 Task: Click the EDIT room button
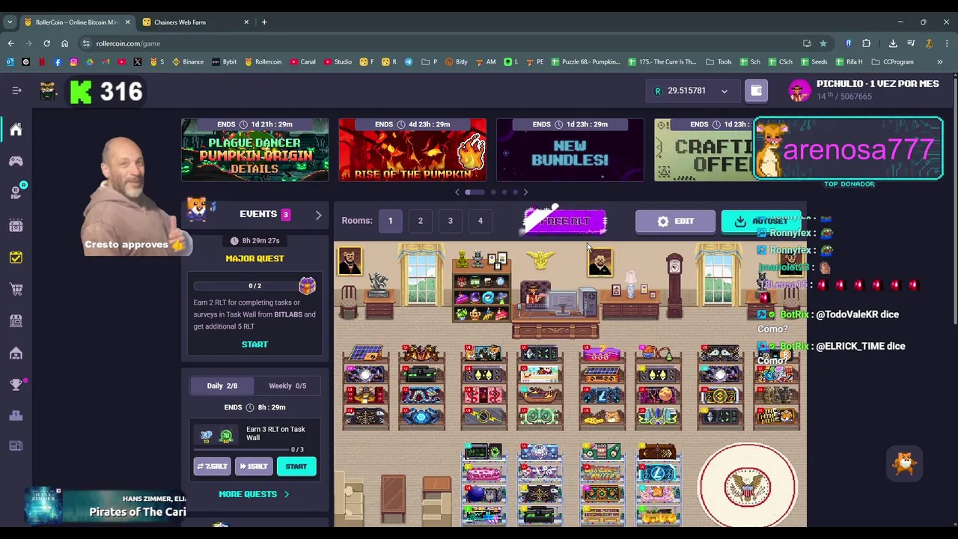(x=675, y=221)
